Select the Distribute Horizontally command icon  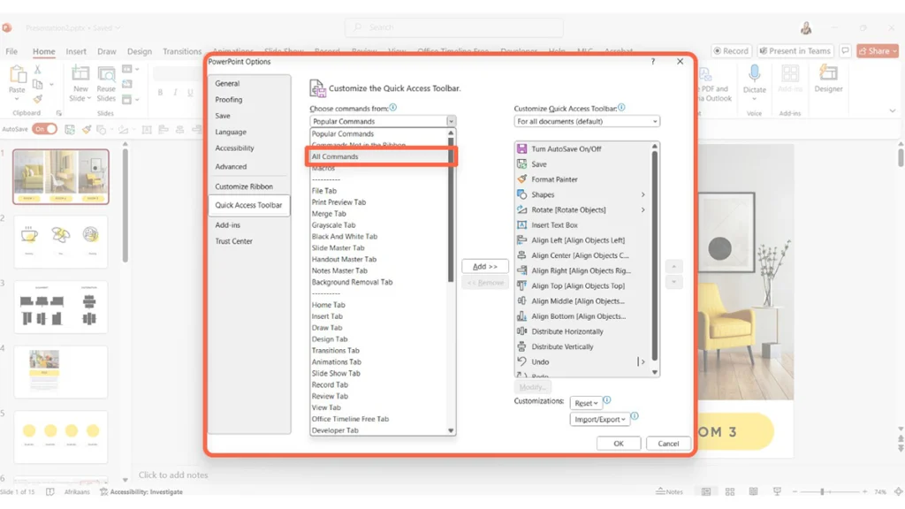[x=521, y=331]
